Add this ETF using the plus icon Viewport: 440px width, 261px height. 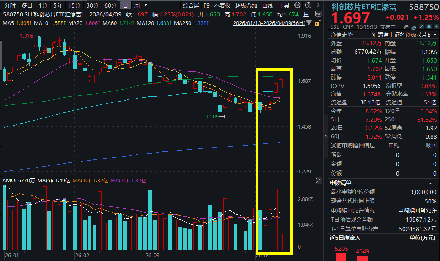pyautogui.click(x=436, y=26)
